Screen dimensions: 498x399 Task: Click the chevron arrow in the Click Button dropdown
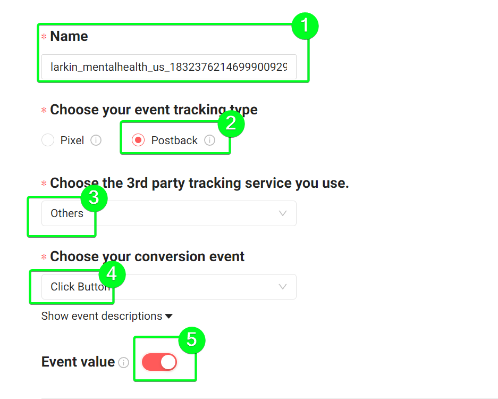point(283,287)
